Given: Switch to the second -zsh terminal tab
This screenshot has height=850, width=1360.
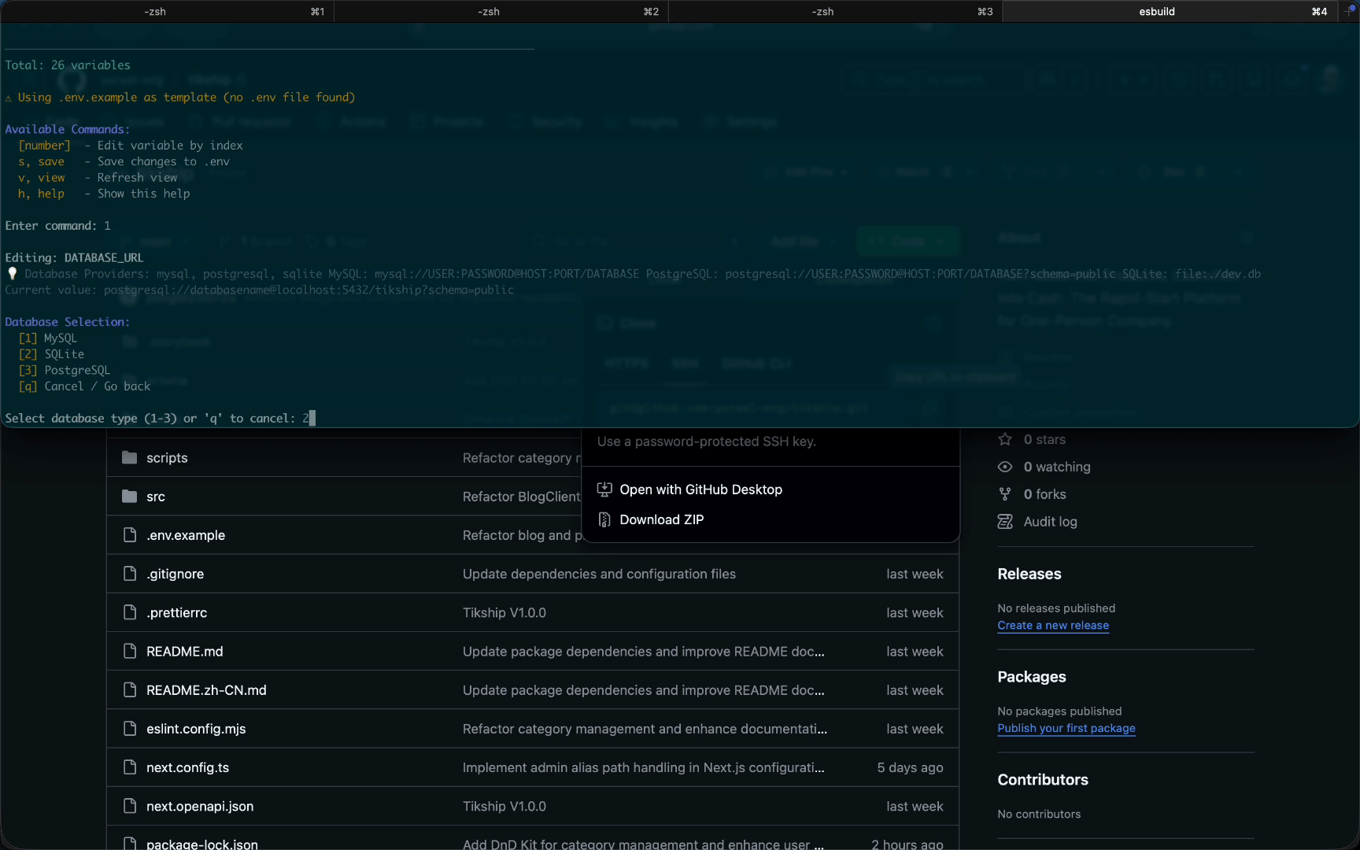Looking at the screenshot, I should (x=489, y=12).
